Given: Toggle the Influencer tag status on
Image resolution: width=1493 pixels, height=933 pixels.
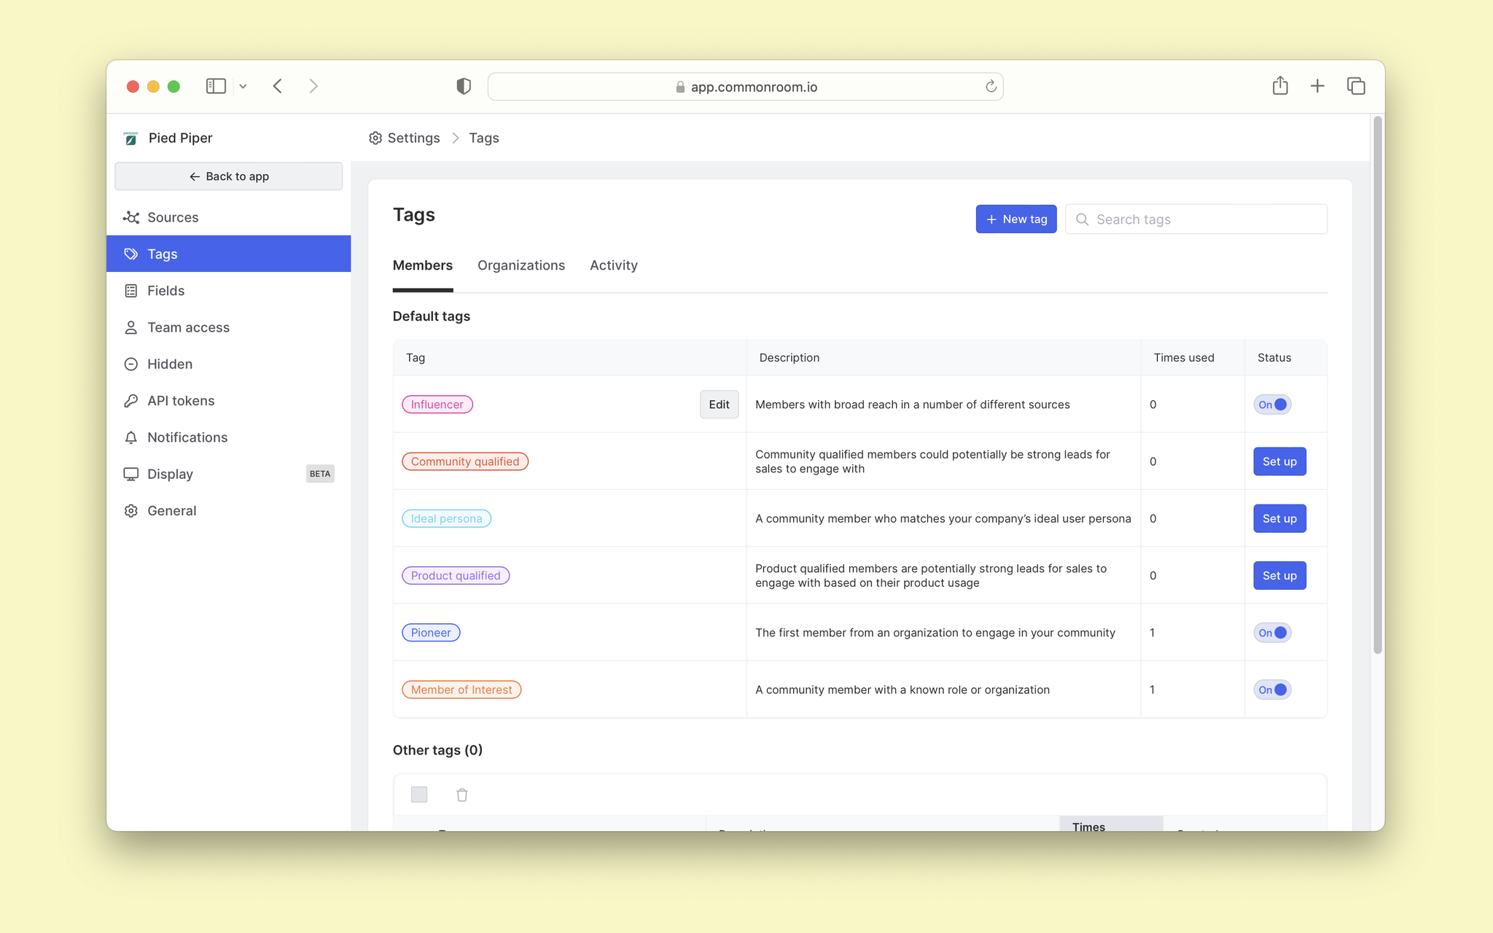Looking at the screenshot, I should [1273, 404].
